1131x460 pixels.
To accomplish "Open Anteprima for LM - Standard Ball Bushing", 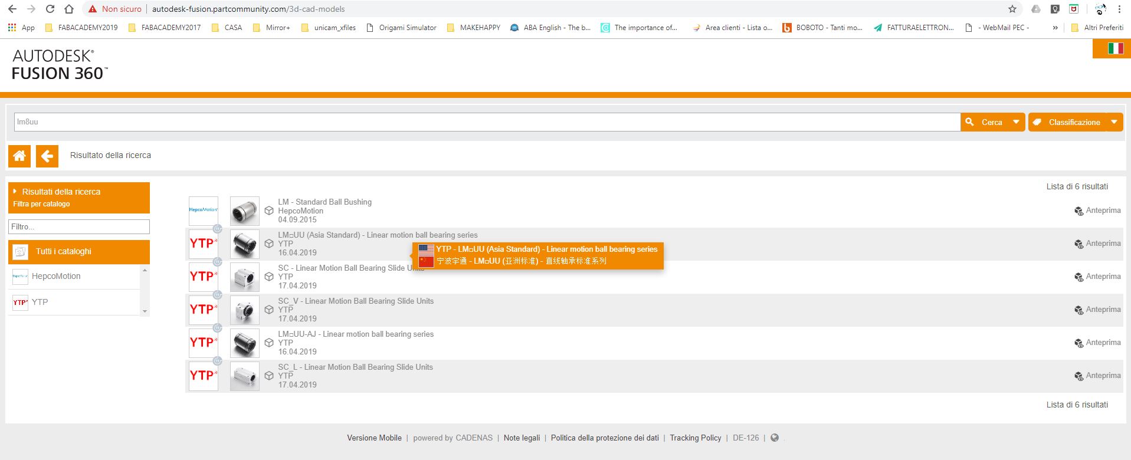I will [x=1097, y=211].
